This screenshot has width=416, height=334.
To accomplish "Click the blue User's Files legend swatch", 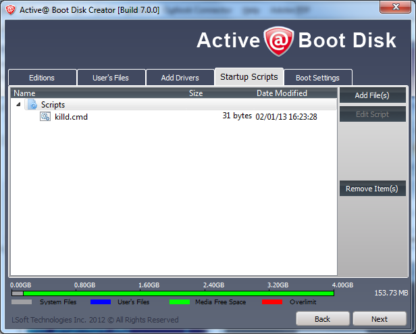I will [x=101, y=302].
